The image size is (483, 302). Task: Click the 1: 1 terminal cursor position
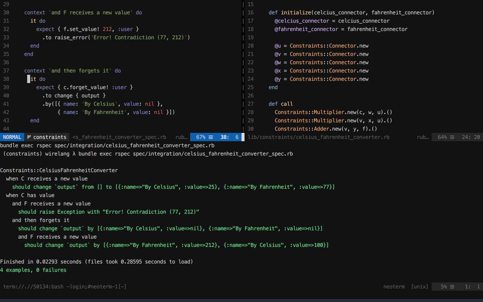[x=473, y=287]
